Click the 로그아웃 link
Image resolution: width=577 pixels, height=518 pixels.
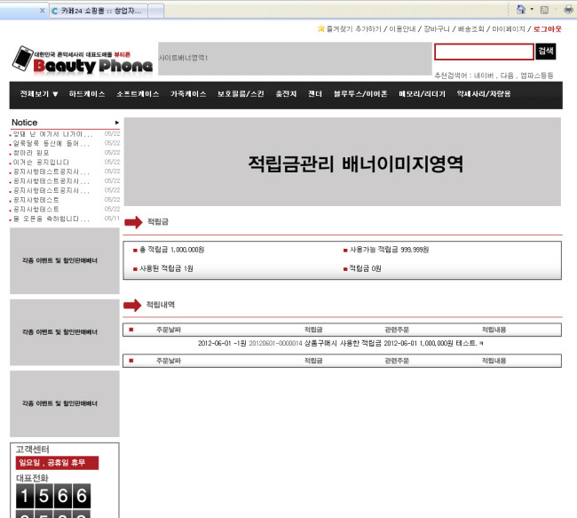547,28
